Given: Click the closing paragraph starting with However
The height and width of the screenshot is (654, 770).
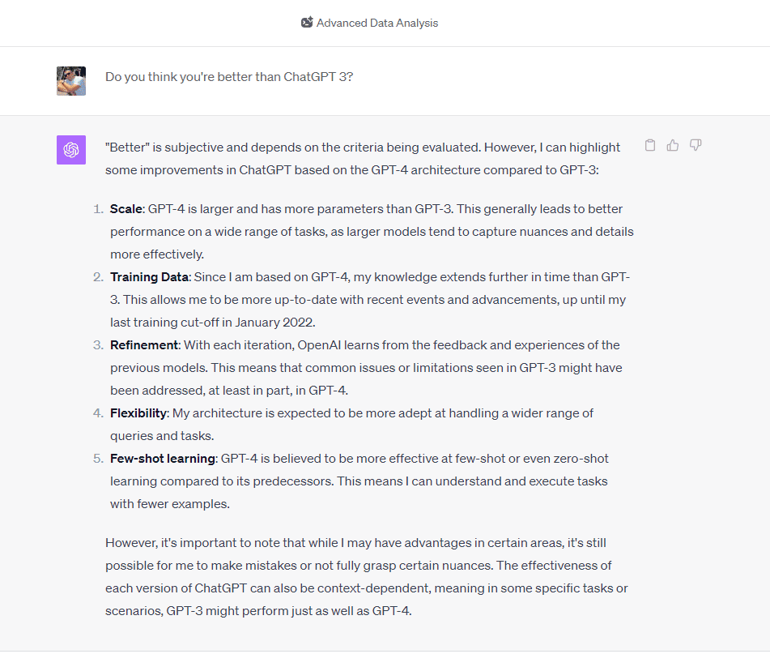Looking at the screenshot, I should coord(366,577).
